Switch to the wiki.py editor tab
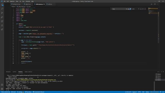The height and width of the screenshot is (93, 165). tap(50, 4)
